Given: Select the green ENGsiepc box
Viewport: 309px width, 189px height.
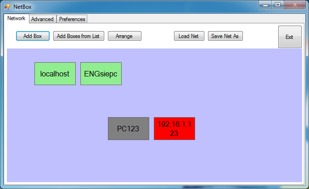Looking at the screenshot, I should coord(101,74).
